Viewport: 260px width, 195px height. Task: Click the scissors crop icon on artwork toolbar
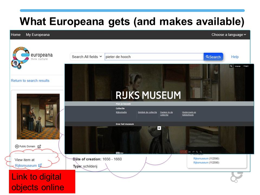coord(190,152)
